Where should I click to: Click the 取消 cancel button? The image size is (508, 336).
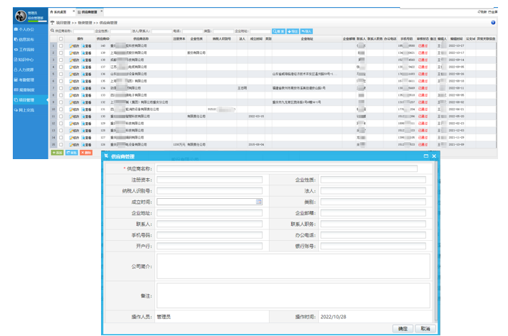(x=425, y=328)
